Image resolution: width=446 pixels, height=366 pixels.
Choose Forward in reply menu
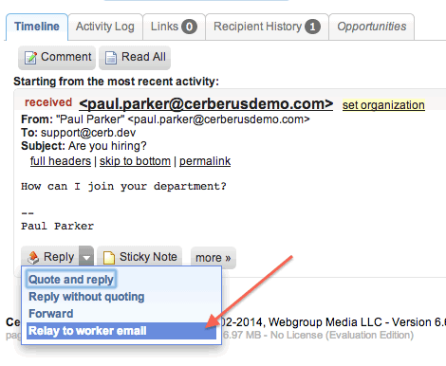coord(51,314)
